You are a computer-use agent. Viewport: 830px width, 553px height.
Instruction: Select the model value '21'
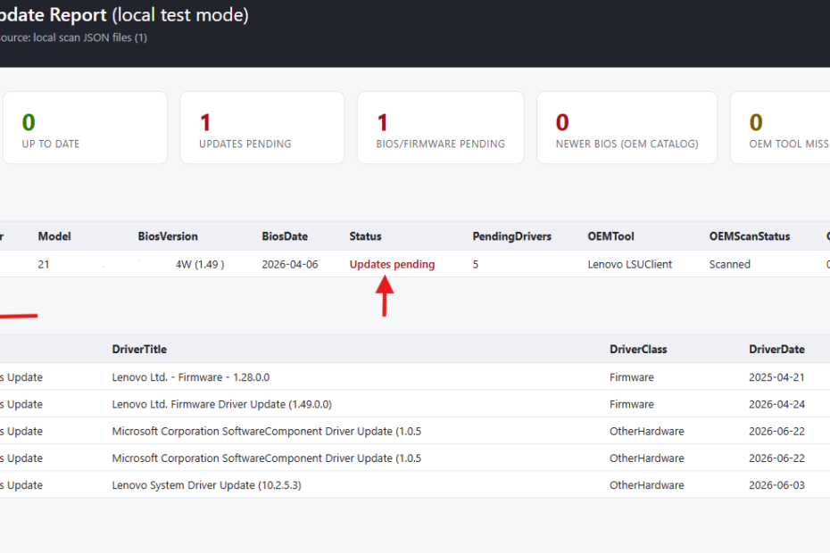coord(44,264)
